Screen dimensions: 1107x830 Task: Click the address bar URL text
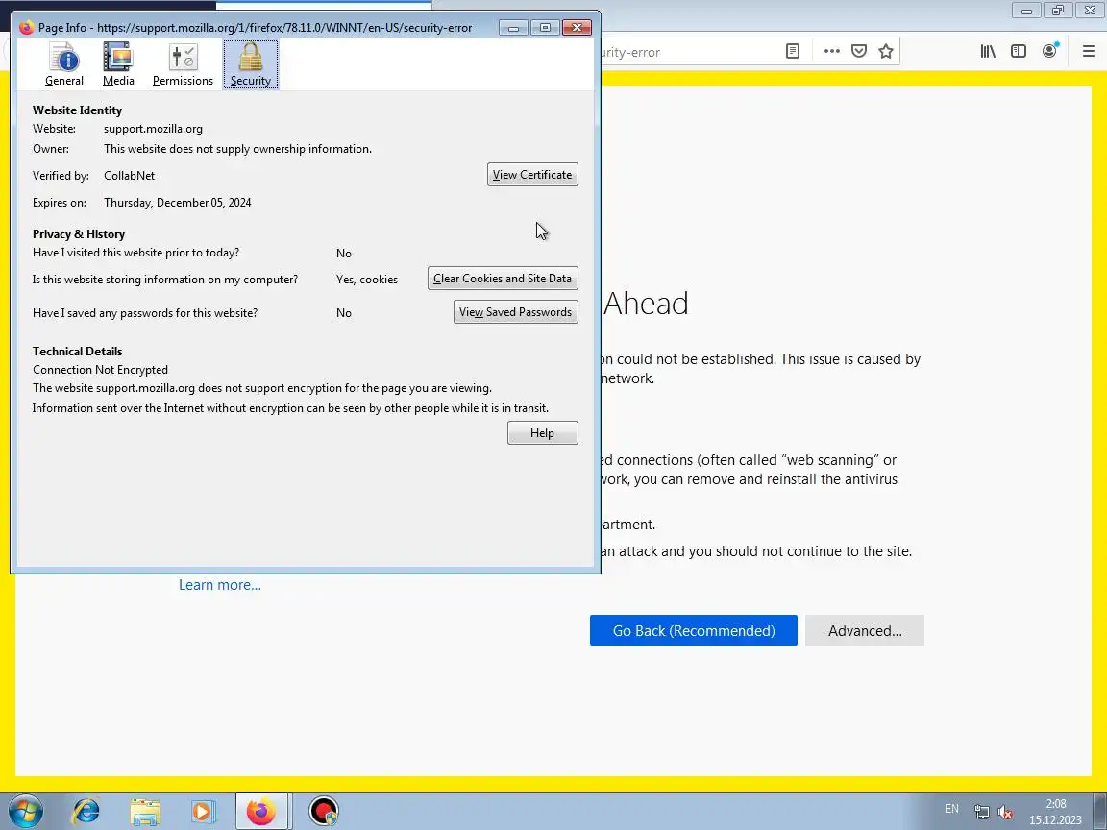click(x=631, y=52)
